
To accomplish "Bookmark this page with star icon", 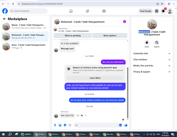I will 162,4.
